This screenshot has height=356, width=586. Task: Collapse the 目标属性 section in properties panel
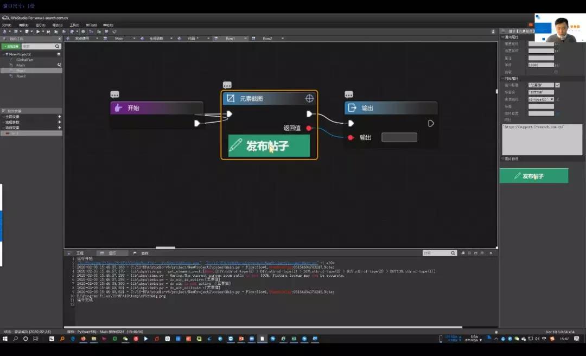point(502,79)
